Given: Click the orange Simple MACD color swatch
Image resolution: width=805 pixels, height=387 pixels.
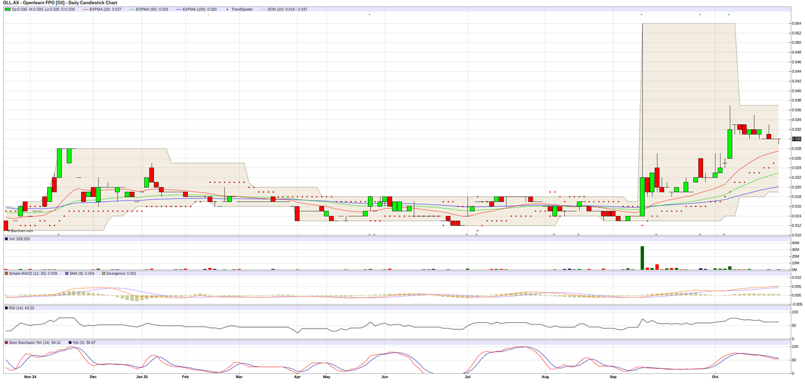Looking at the screenshot, I should (7, 274).
